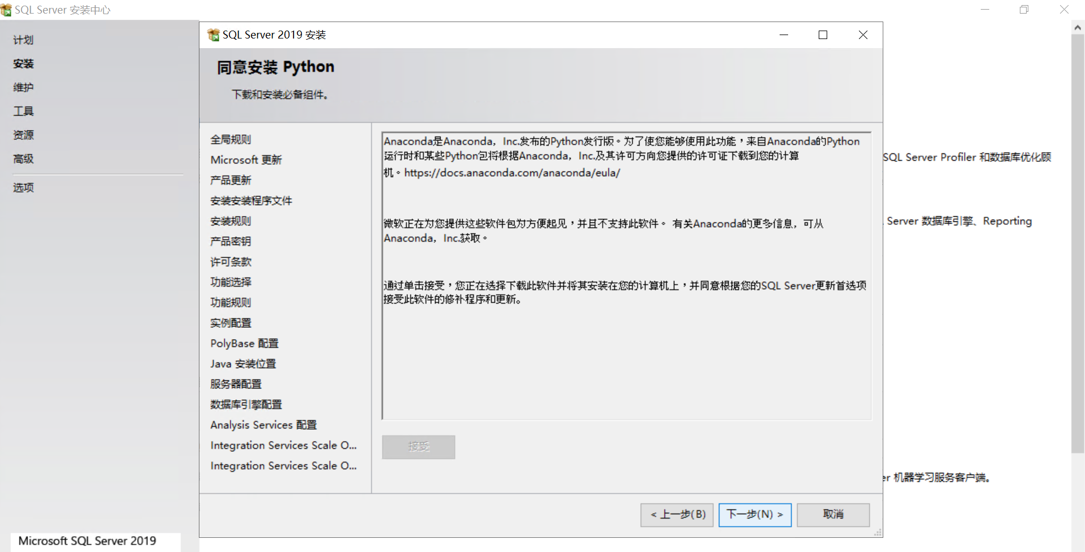Click the 接受 button
The width and height of the screenshot is (1085, 552).
click(x=418, y=447)
